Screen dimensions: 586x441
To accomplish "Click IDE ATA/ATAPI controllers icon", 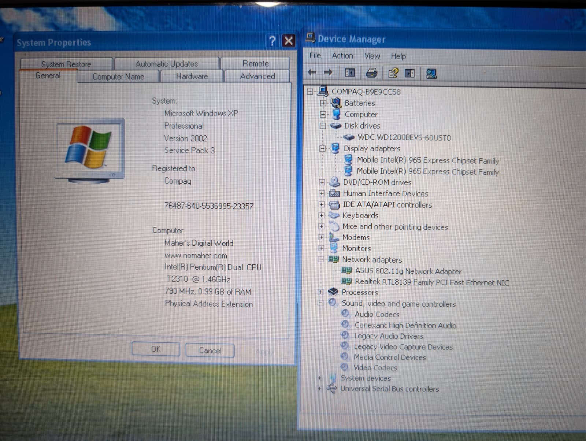I will pyautogui.click(x=334, y=204).
